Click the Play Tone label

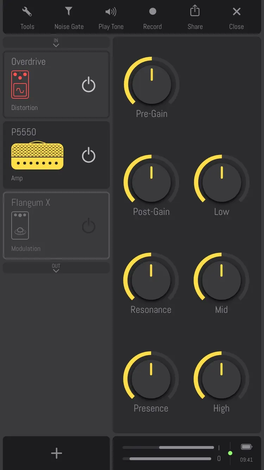(x=111, y=27)
